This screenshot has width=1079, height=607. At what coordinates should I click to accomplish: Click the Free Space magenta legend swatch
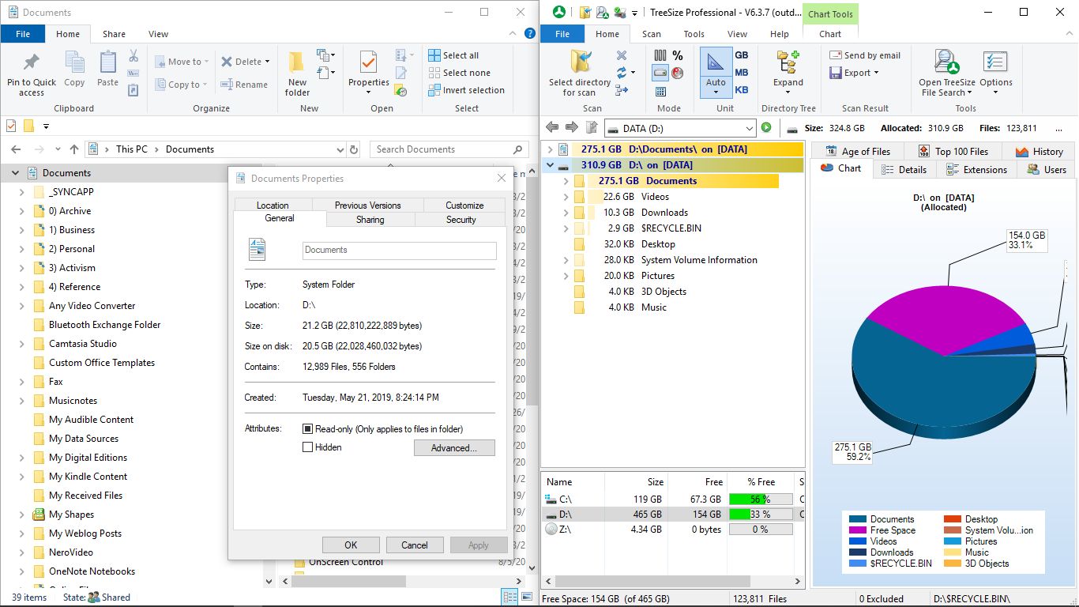(x=857, y=530)
